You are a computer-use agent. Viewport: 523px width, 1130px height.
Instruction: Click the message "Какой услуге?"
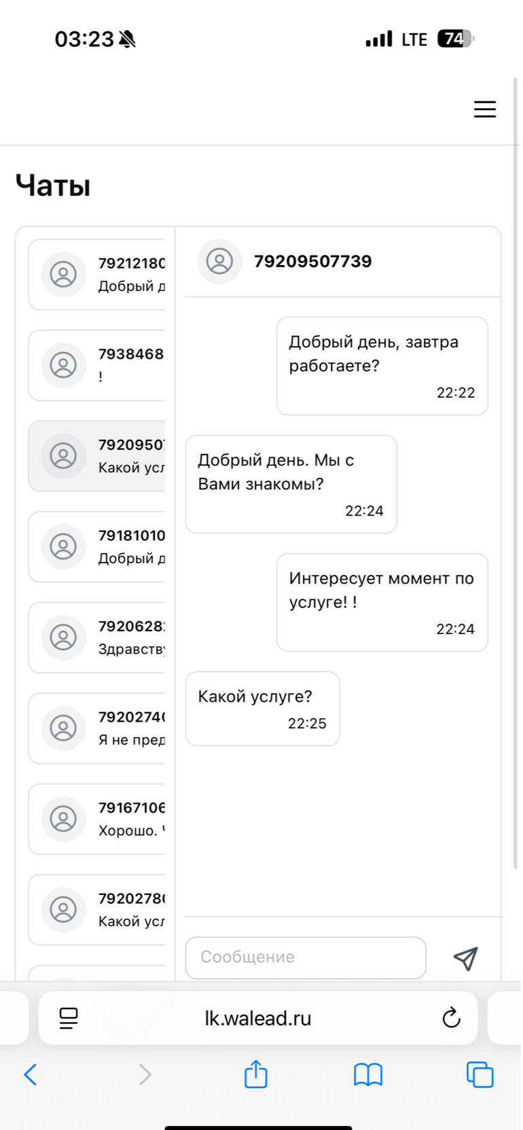262,708
